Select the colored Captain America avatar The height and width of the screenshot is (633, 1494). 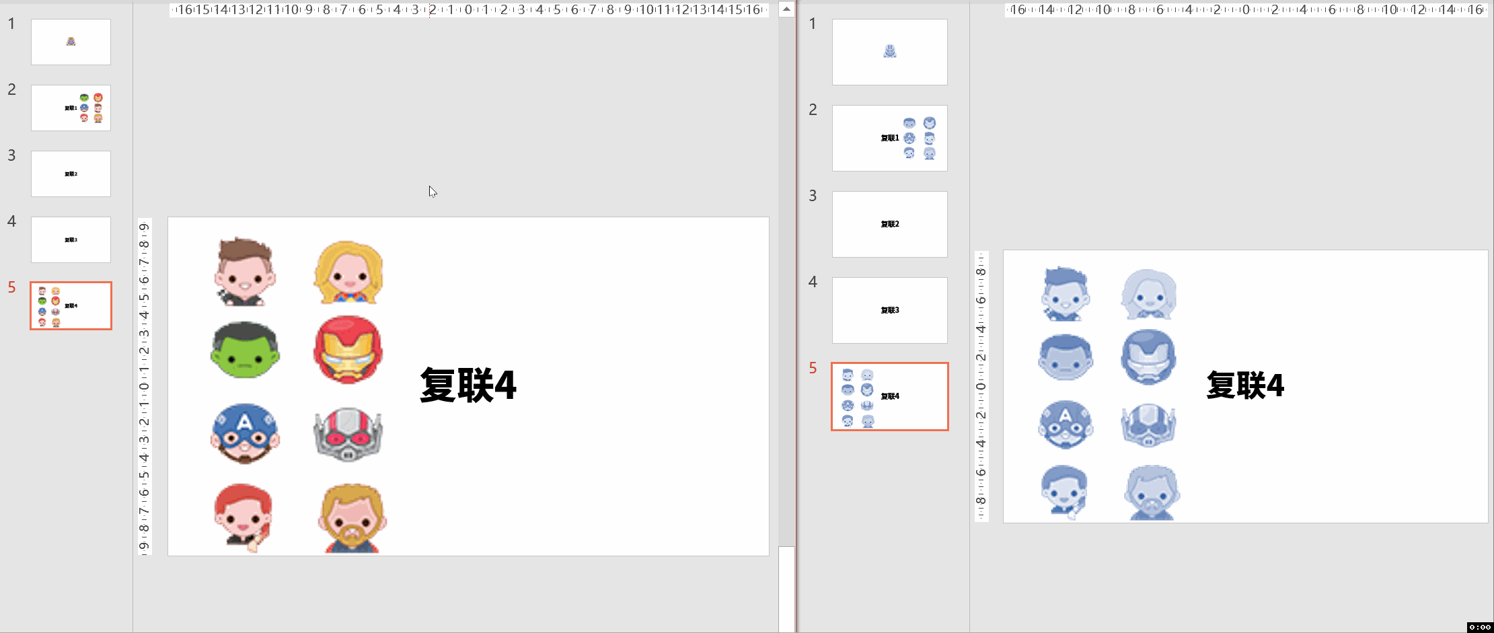[x=245, y=433]
